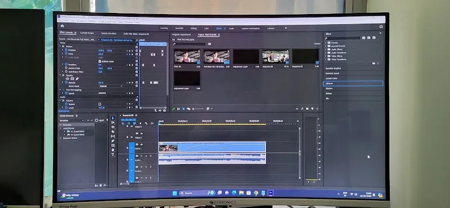
Task: Collapse the Local Drives tree node
Action: click(61, 128)
